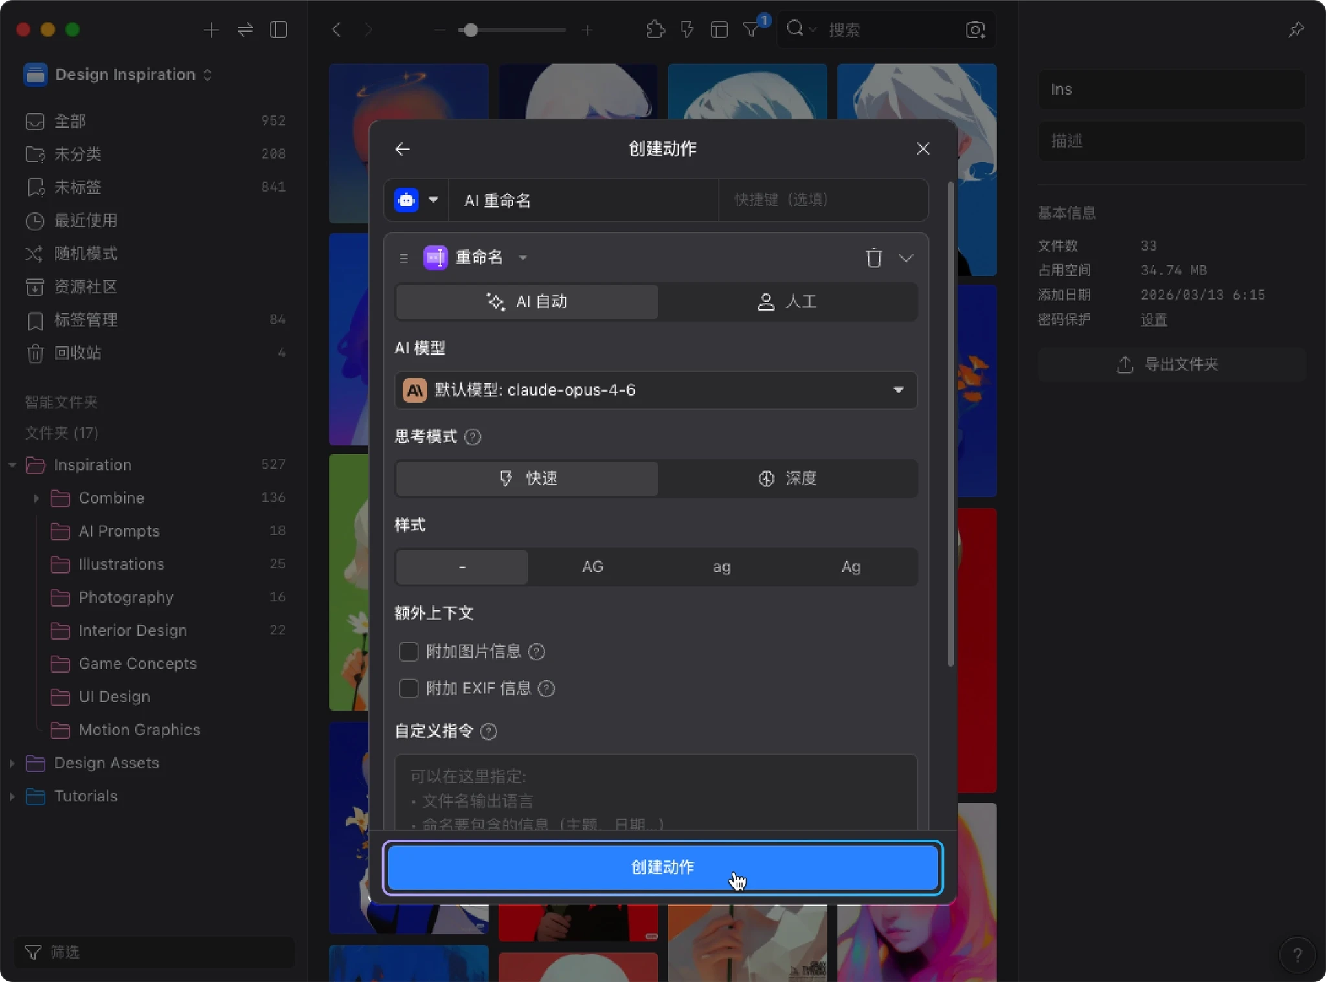Open the AI 模型 dropdown
This screenshot has height=982, width=1326.
tap(656, 390)
